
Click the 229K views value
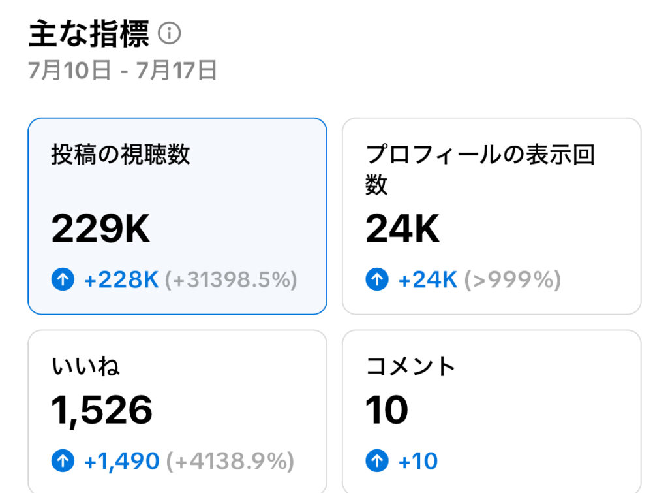100,229
